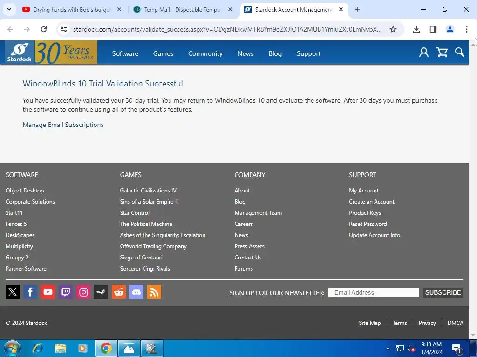Open Chrome three-dot menu
This screenshot has height=357, width=477.
(466, 29)
